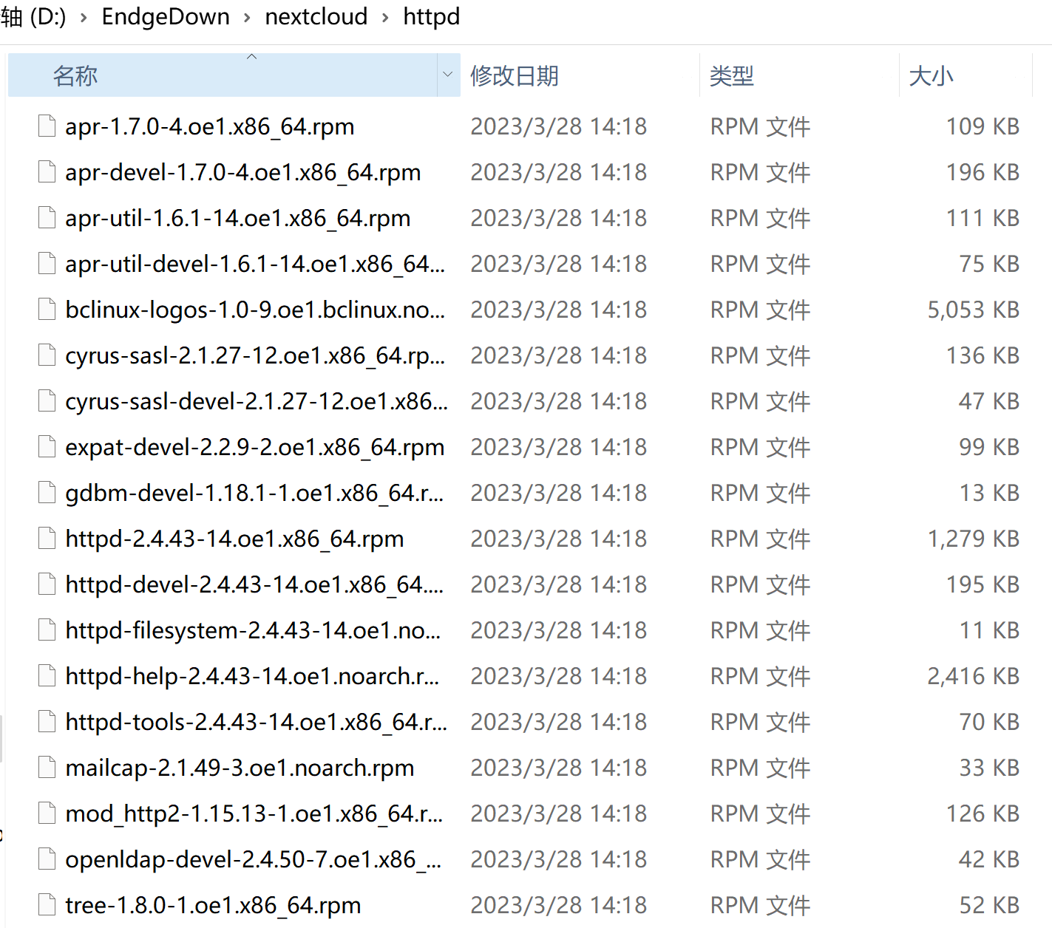The width and height of the screenshot is (1052, 928).
Task: Sort files by the 名称 column header
Action: pos(223,75)
